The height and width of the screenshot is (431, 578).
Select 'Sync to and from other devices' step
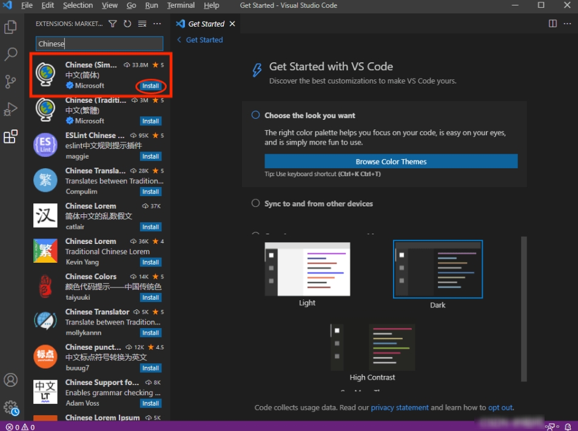[256, 203]
